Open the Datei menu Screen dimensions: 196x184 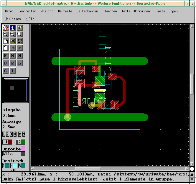coord(9,11)
